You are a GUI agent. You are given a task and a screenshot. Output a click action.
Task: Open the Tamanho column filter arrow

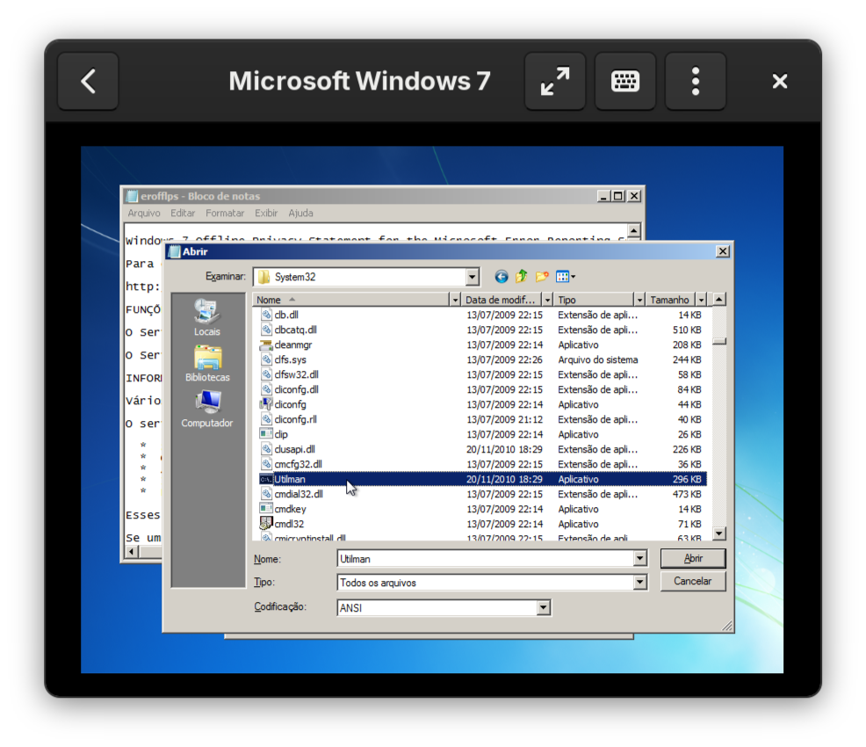pos(702,300)
